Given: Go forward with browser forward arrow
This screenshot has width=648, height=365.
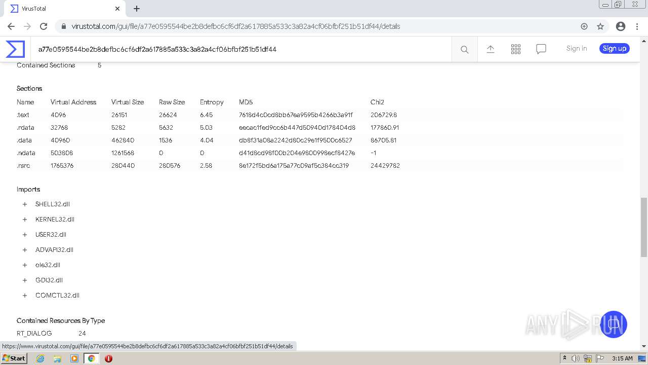Looking at the screenshot, I should [x=27, y=26].
